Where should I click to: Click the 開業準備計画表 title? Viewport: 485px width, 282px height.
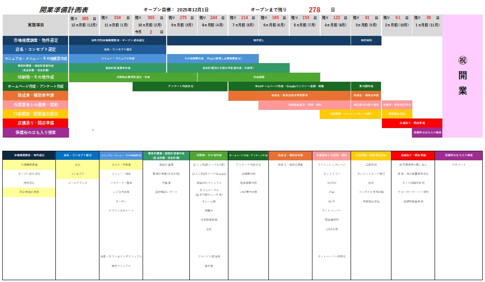click(64, 10)
